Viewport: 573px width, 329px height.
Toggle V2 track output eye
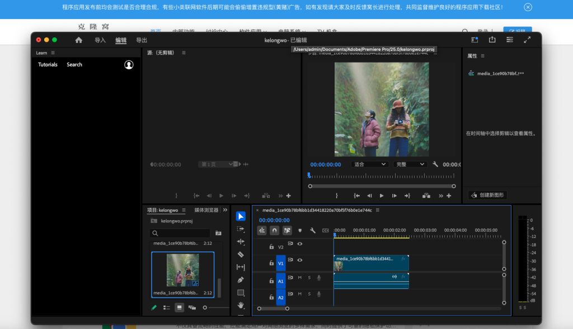point(300,244)
